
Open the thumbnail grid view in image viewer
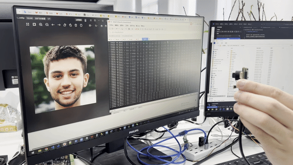[x=27, y=24]
